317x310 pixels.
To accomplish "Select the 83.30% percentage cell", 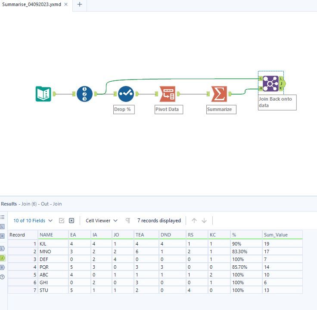I will click(246, 252).
